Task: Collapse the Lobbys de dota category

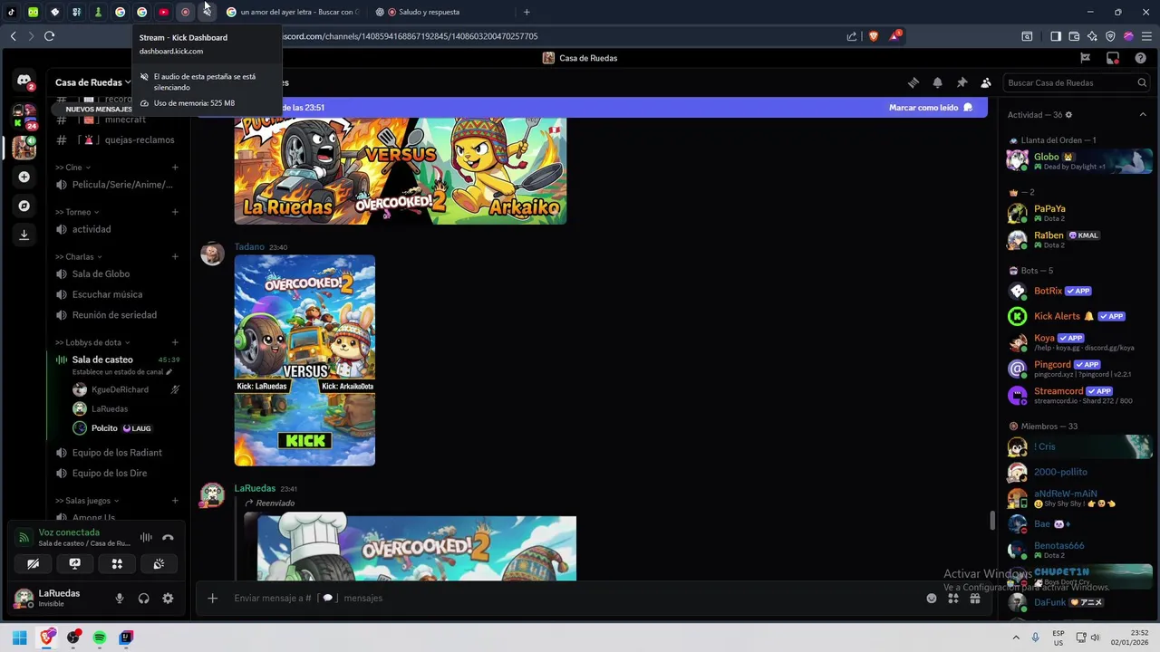Action: (92, 342)
